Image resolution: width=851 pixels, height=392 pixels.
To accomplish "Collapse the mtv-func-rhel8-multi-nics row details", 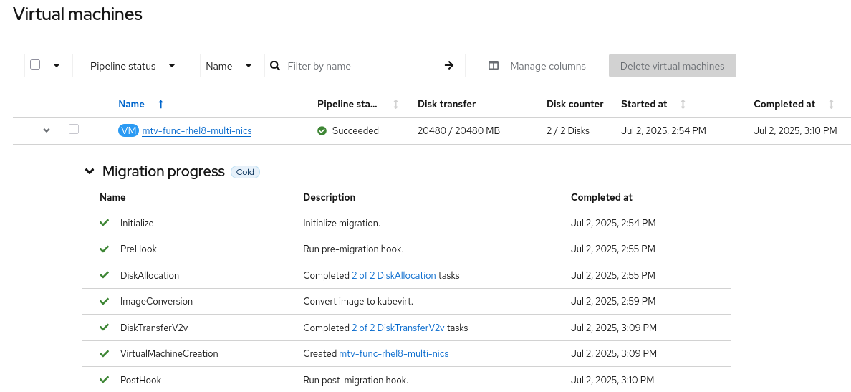I will click(47, 130).
